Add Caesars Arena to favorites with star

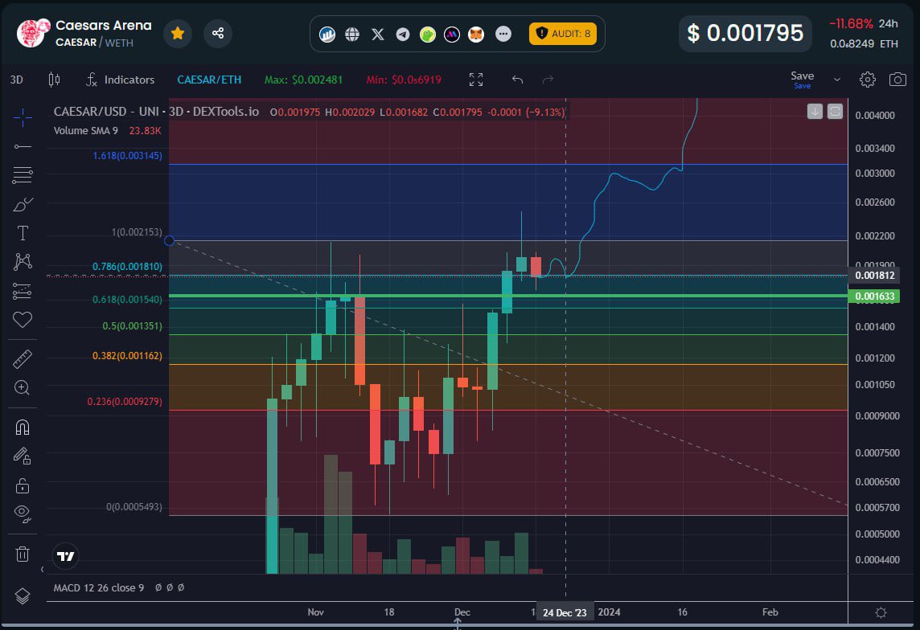point(177,34)
